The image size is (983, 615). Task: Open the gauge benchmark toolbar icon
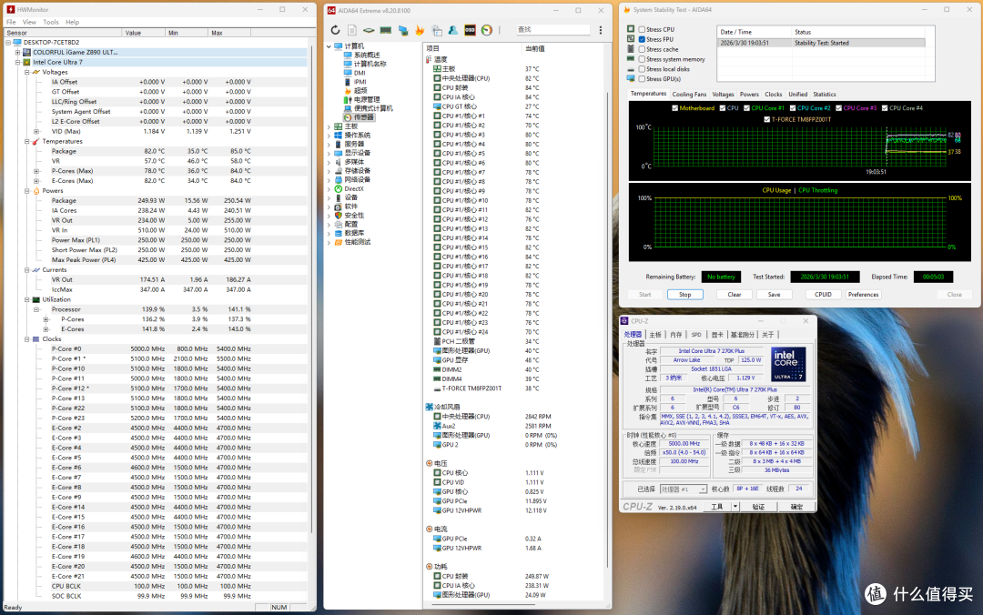(486, 30)
